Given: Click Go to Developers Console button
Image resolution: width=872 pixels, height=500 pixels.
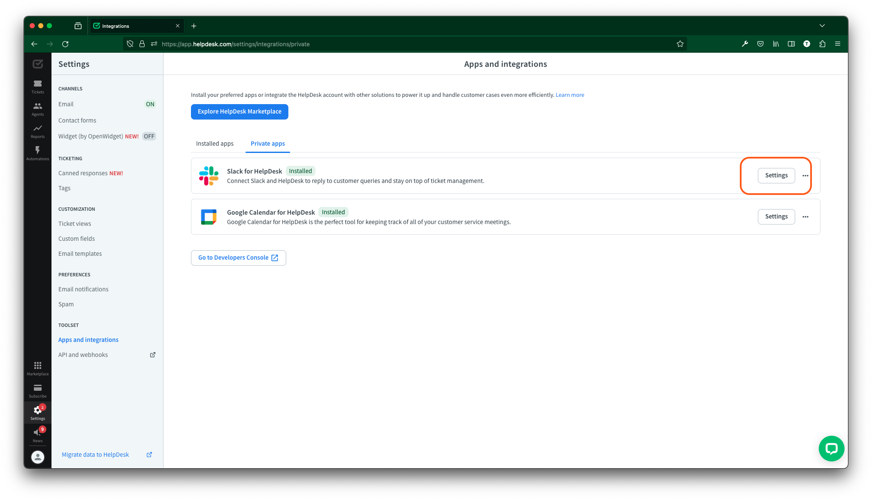Looking at the screenshot, I should tap(238, 258).
